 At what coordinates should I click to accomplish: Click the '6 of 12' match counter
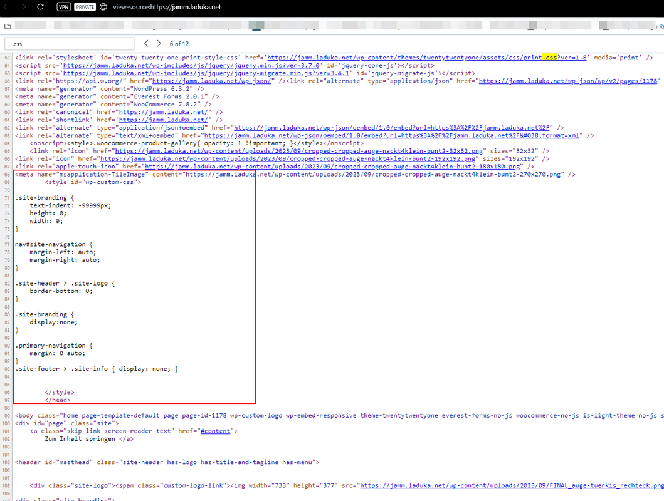click(x=179, y=44)
